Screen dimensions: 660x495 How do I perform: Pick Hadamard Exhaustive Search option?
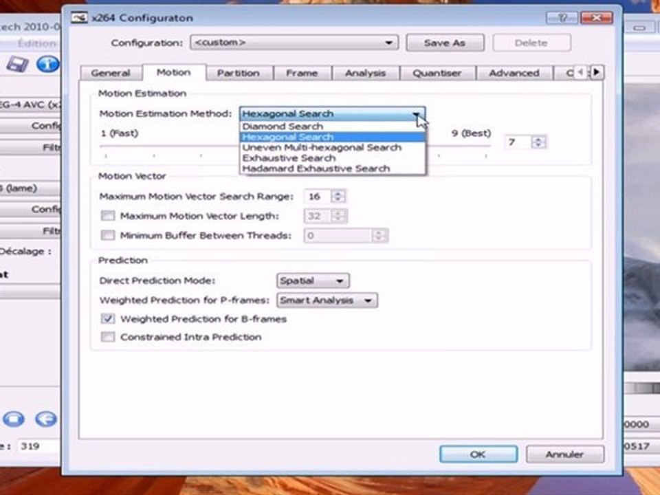[x=333, y=168]
